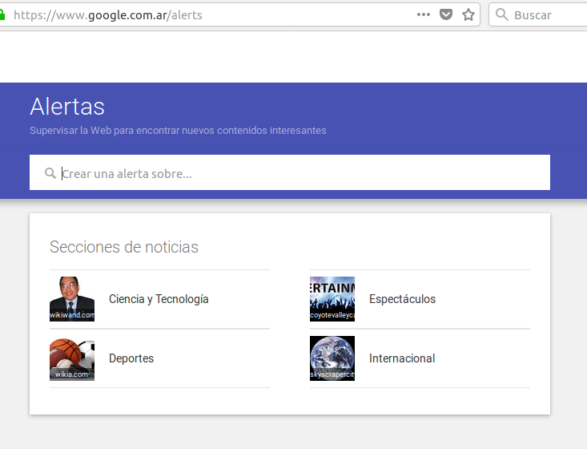587x449 pixels.
Task: Choose the Deportes news section label
Action: (131, 358)
